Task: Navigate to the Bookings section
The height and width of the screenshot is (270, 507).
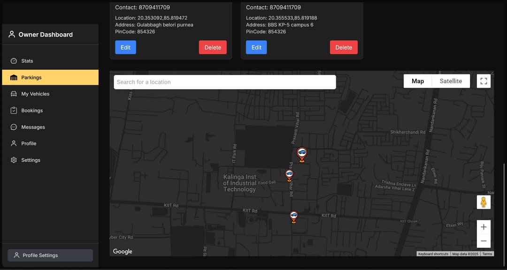Action: click(x=14, y=110)
